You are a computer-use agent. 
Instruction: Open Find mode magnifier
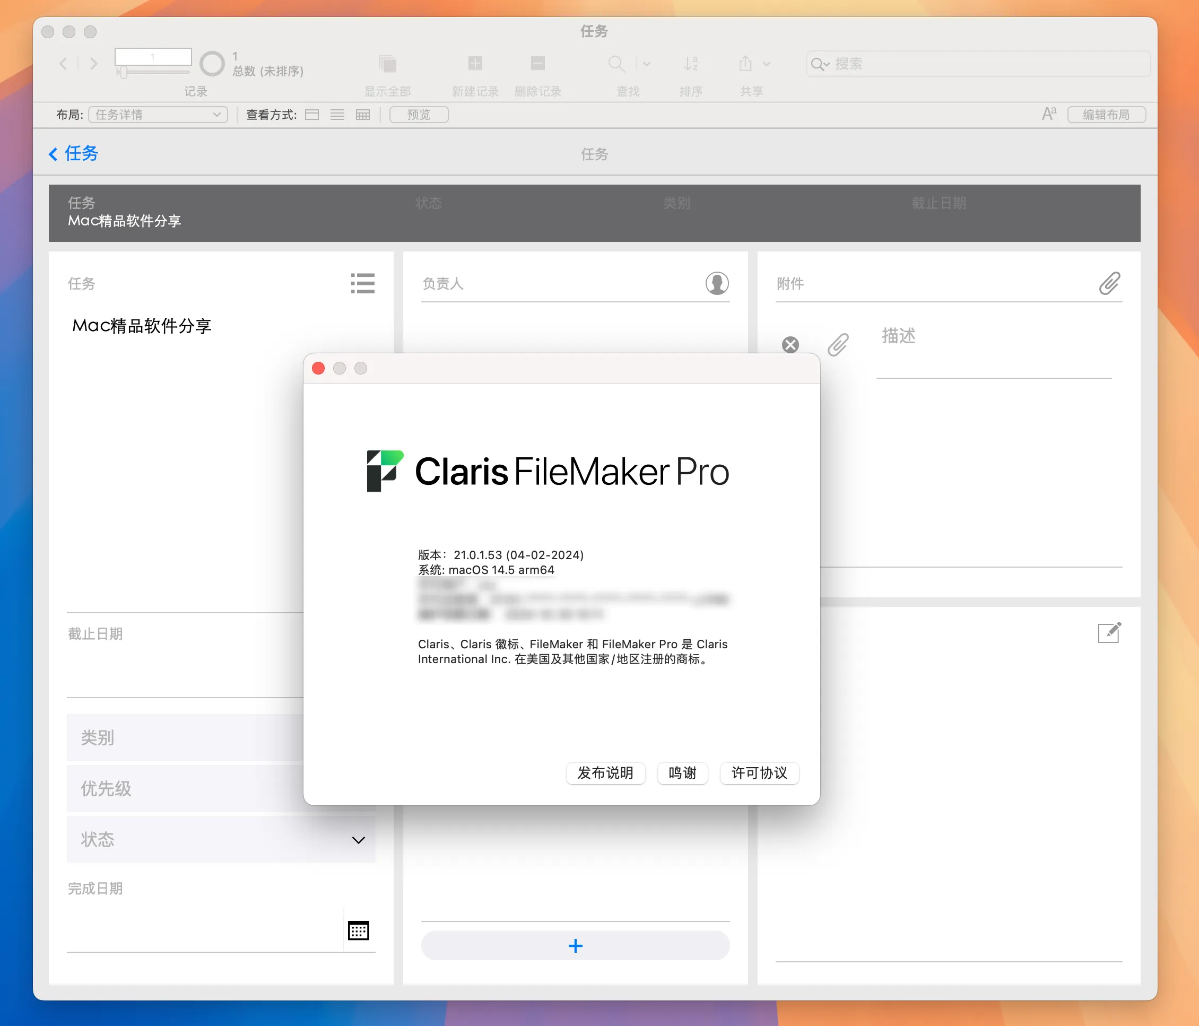(x=616, y=64)
